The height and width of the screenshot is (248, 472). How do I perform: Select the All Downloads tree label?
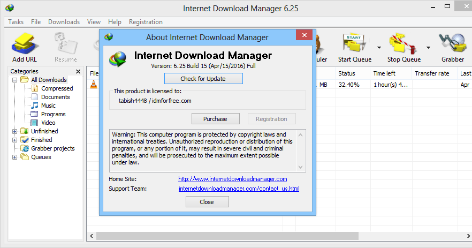49,80
